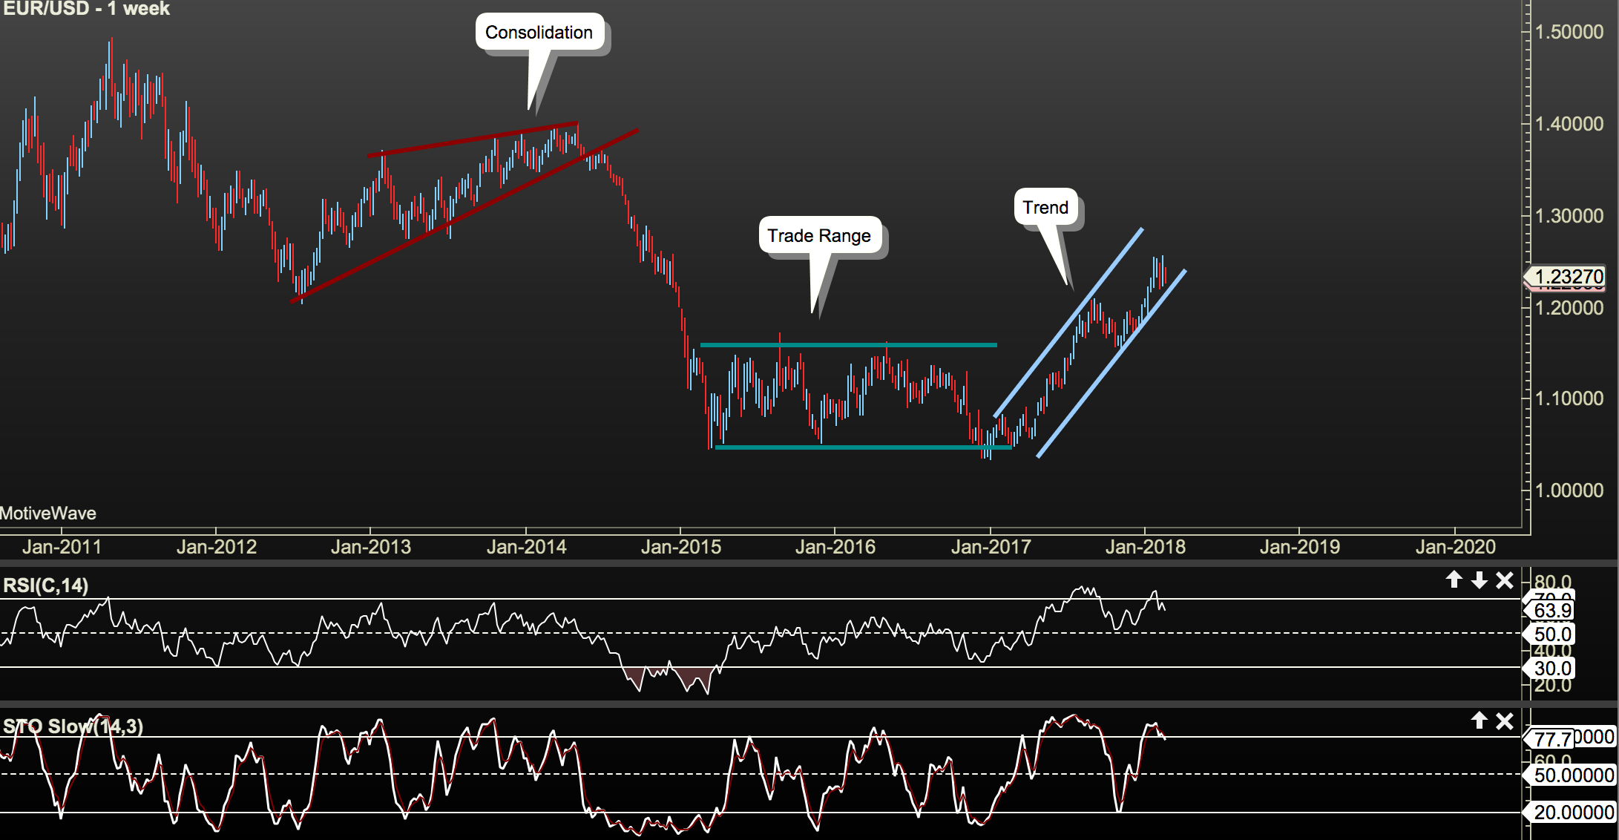
Task: Click the 1.30000 price axis label
Action: (1569, 216)
